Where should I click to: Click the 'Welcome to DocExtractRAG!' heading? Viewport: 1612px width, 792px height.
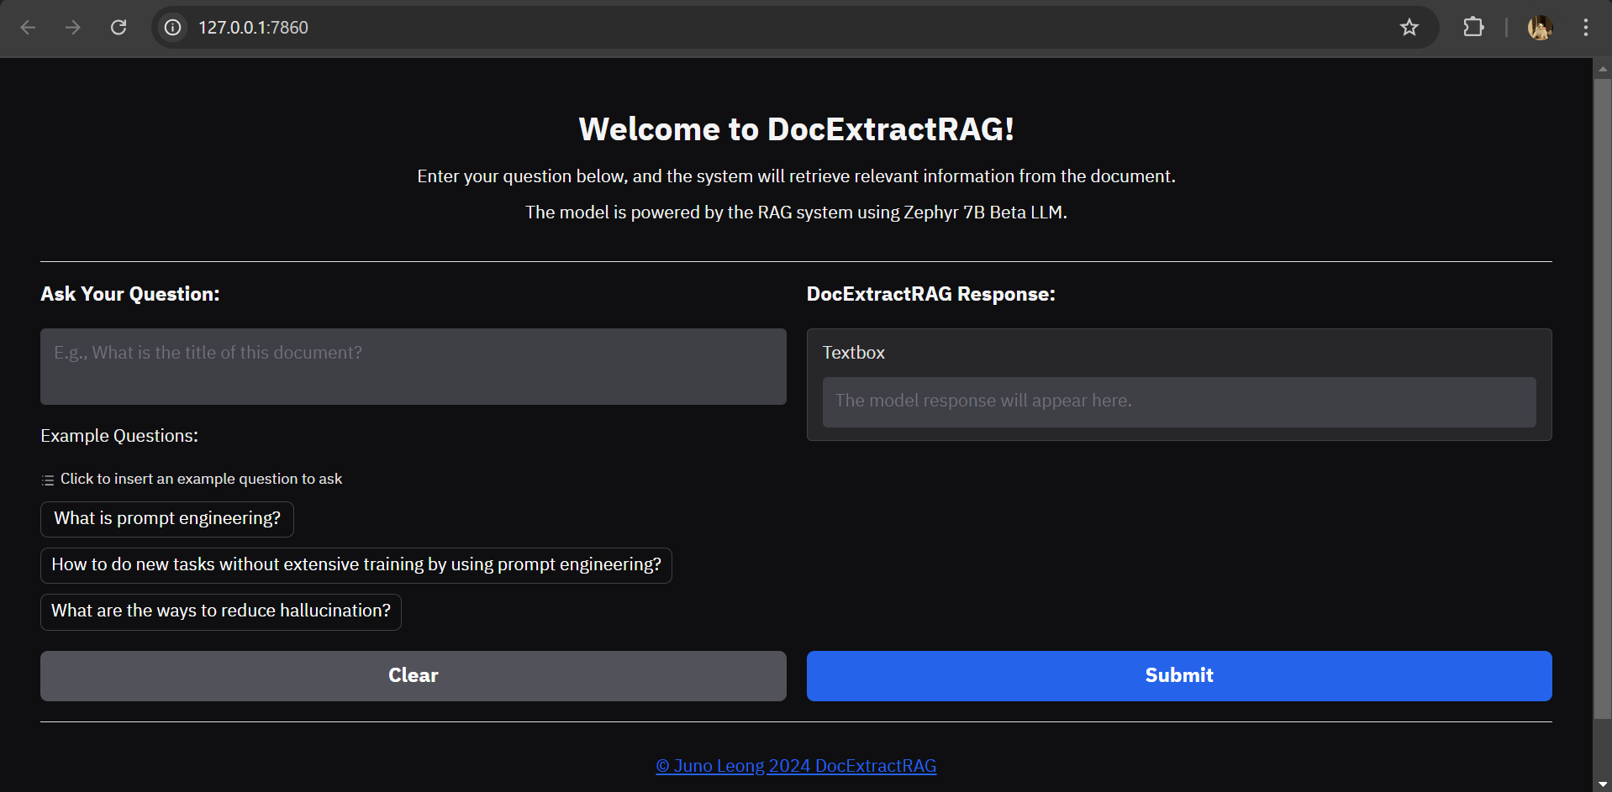click(x=797, y=129)
